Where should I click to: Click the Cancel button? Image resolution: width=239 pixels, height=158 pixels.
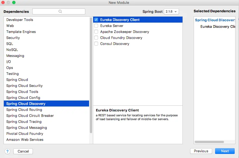click(x=23, y=151)
